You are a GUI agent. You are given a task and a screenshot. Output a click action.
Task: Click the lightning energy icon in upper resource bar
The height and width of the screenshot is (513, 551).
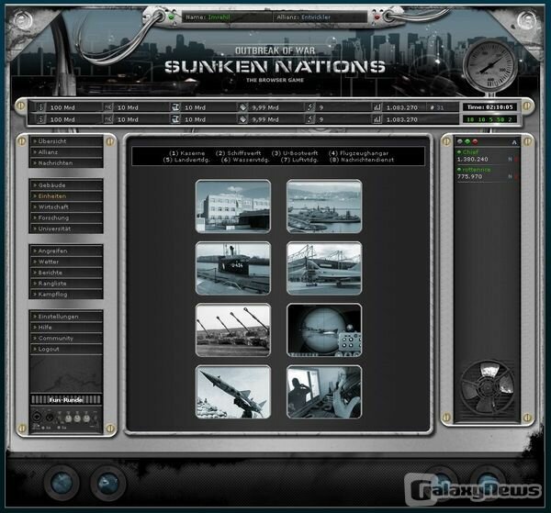pyautogui.click(x=309, y=107)
